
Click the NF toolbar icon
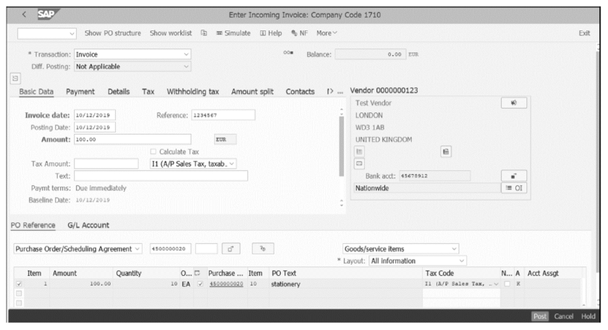click(300, 33)
